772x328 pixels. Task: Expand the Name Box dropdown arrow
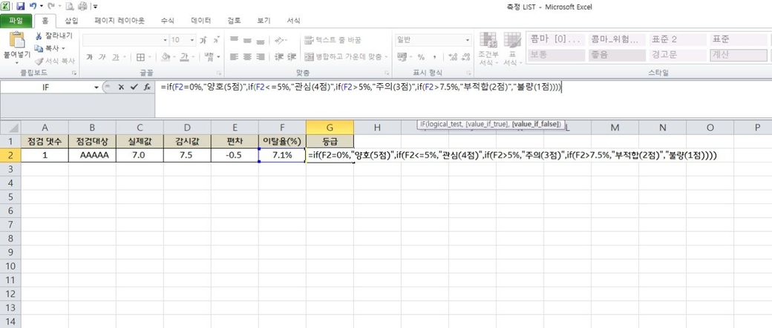(96, 88)
